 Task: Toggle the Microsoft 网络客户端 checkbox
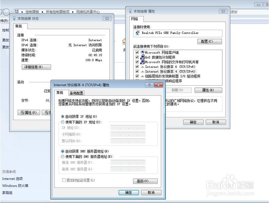click(x=137, y=52)
